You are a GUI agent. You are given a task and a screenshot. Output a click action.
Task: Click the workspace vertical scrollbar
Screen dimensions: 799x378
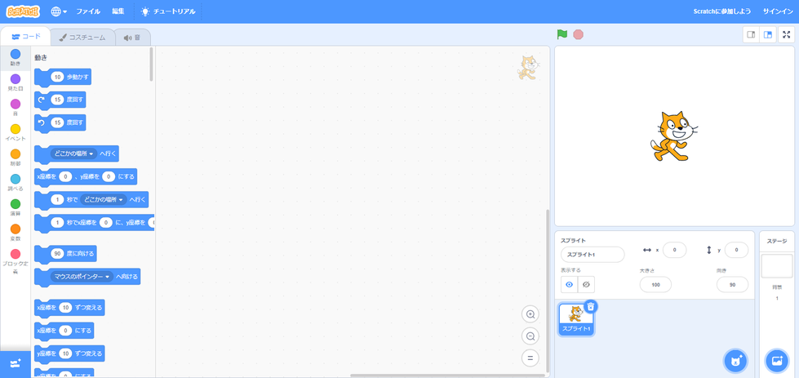point(548,291)
